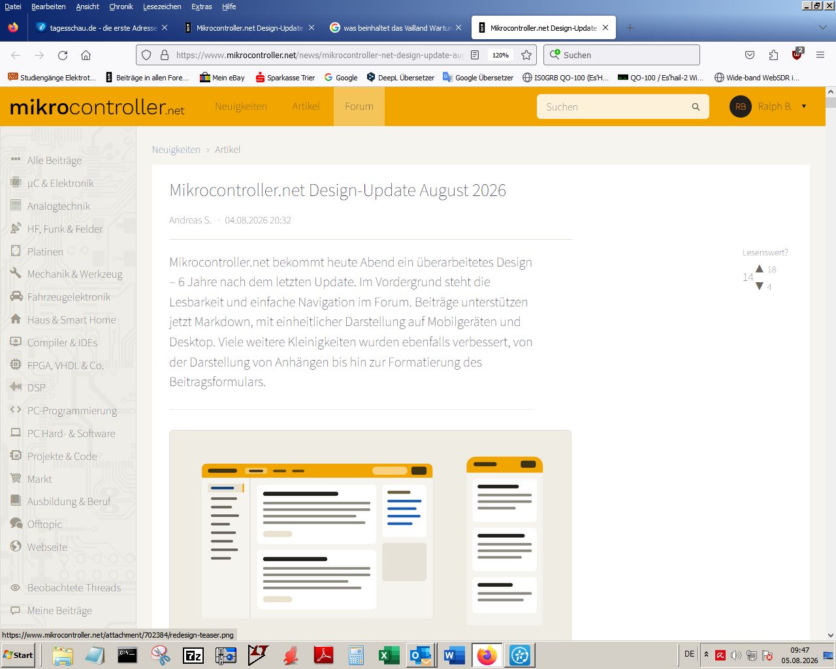Screen dimensions: 836x669
Task: Open the Chronik menu
Action: (121, 7)
